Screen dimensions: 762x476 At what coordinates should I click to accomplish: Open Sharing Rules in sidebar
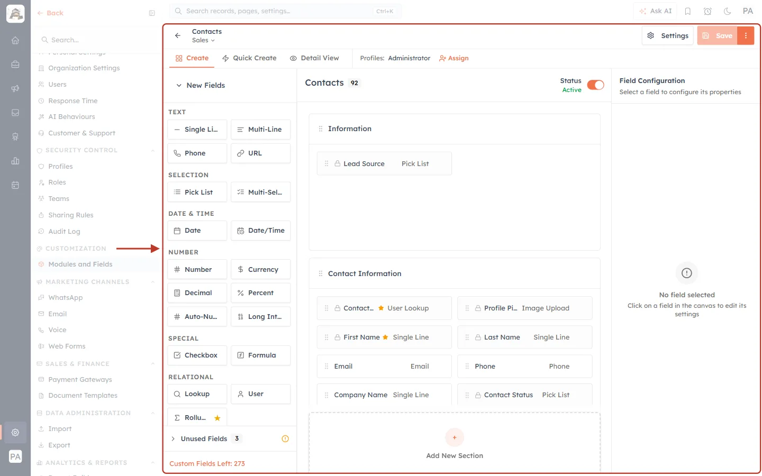point(71,215)
